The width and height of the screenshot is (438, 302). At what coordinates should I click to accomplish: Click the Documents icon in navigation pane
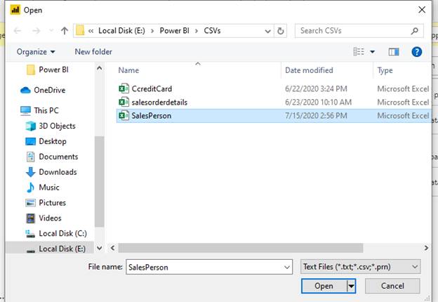(x=30, y=157)
